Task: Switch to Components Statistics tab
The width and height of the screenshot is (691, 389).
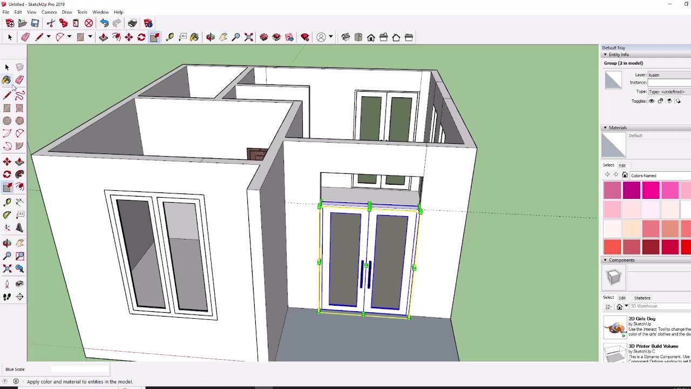Action: point(642,298)
